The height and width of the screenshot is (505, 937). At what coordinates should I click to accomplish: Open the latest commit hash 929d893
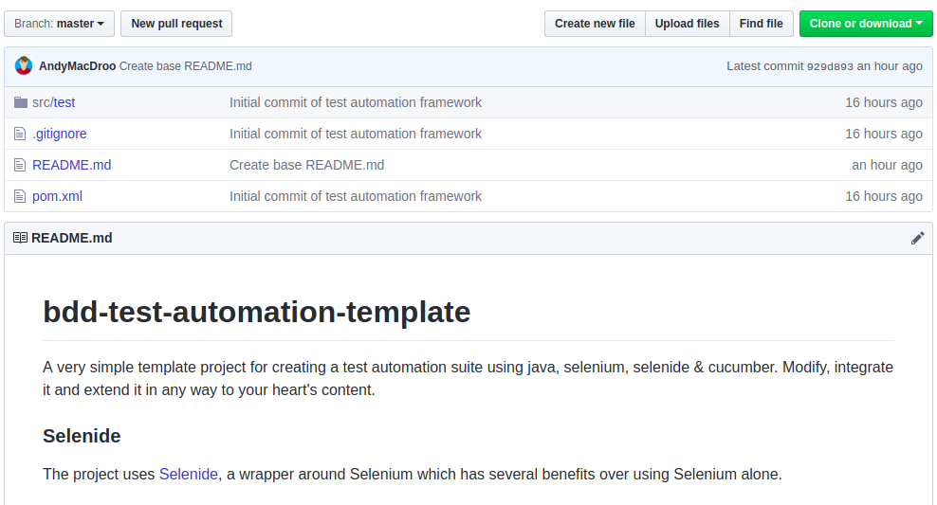tap(830, 66)
